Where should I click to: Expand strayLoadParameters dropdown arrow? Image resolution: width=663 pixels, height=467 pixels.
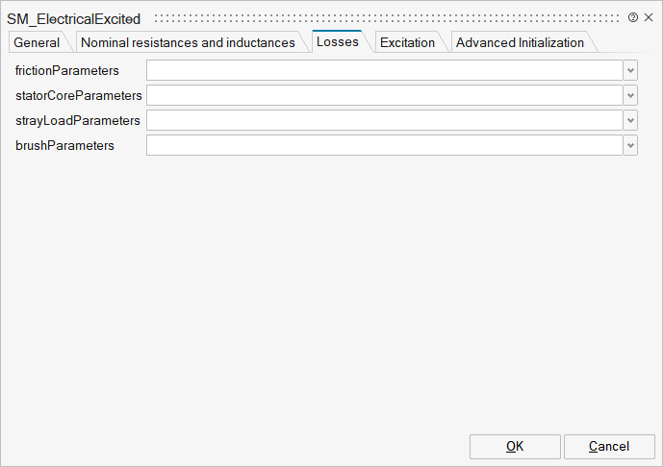[x=630, y=120]
